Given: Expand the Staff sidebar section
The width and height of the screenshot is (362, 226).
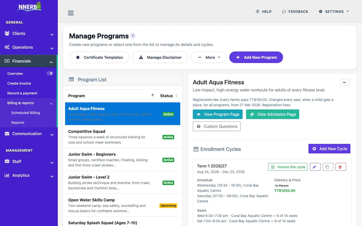Looking at the screenshot, I should (29, 162).
